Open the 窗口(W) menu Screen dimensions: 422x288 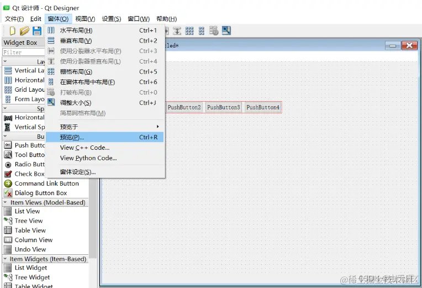point(139,19)
